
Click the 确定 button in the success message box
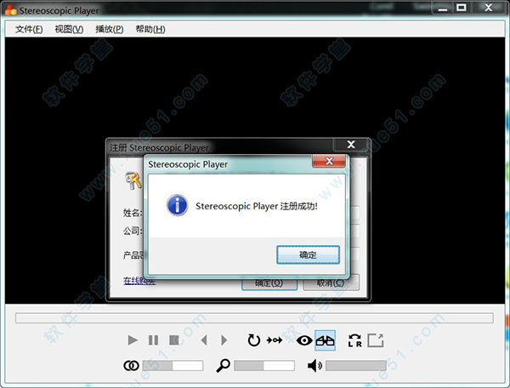(x=308, y=254)
